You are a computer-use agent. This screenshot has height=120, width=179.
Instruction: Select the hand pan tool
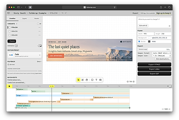(87, 80)
